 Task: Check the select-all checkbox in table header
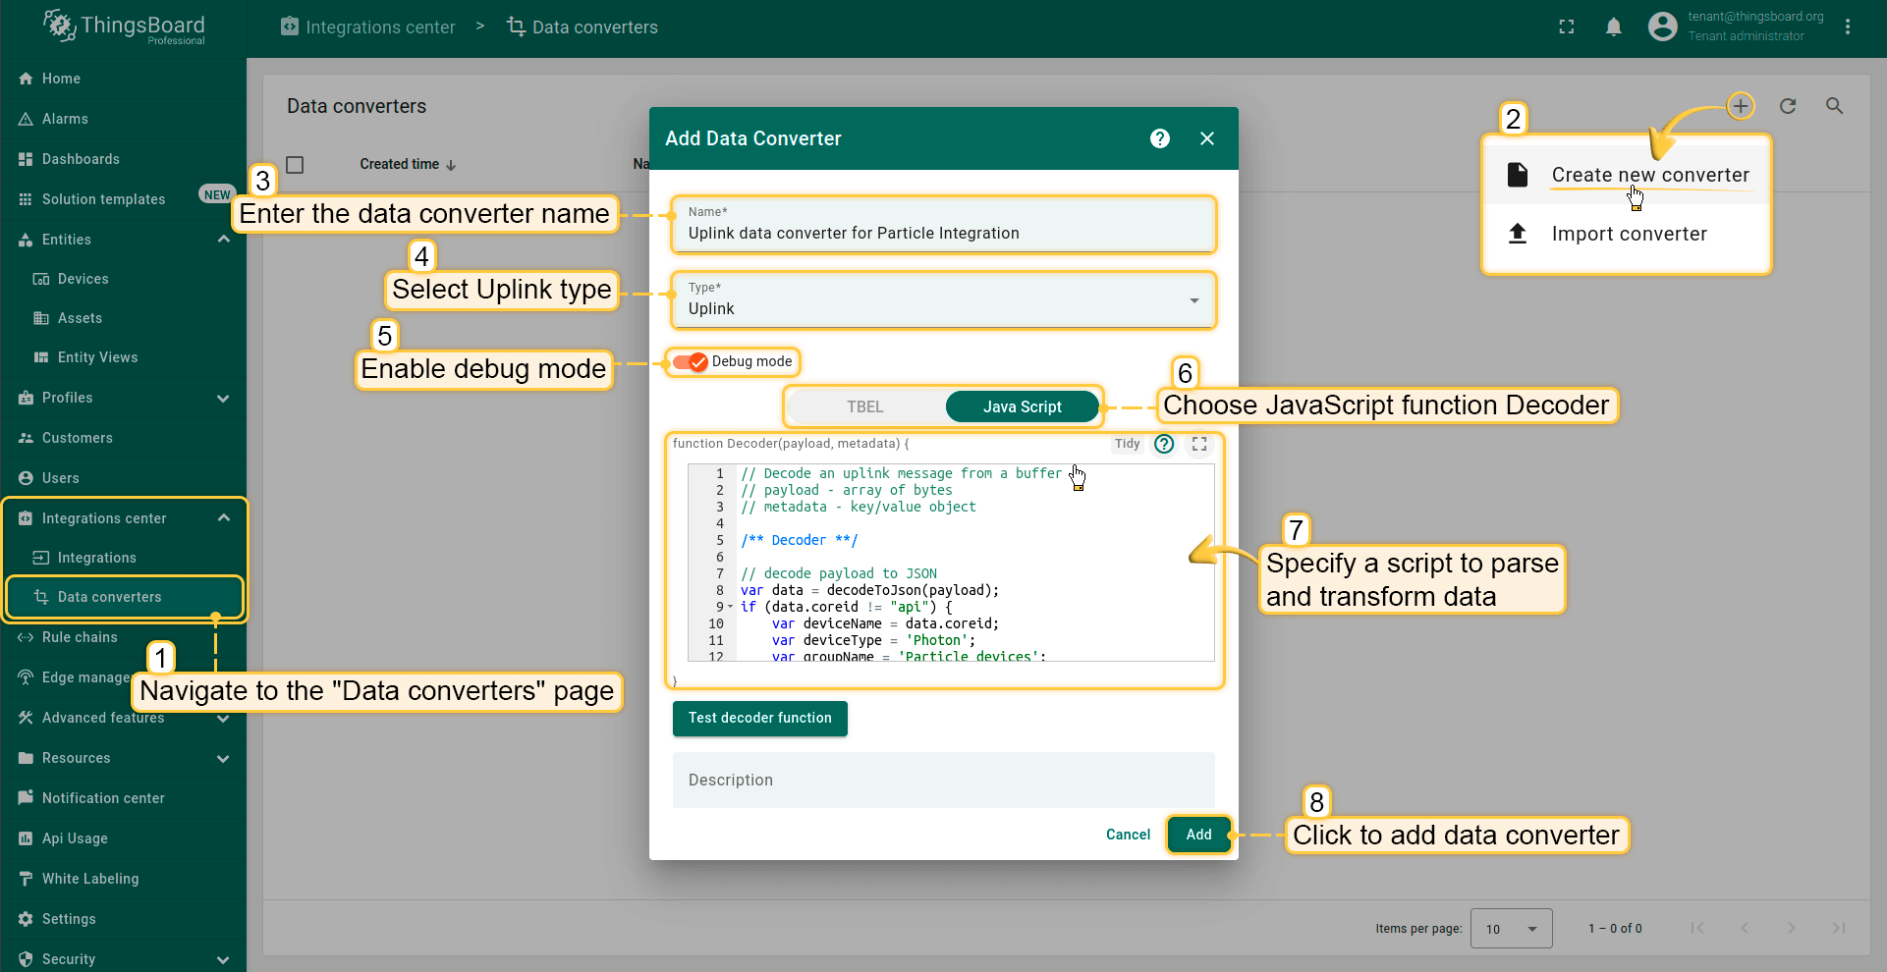pos(295,164)
